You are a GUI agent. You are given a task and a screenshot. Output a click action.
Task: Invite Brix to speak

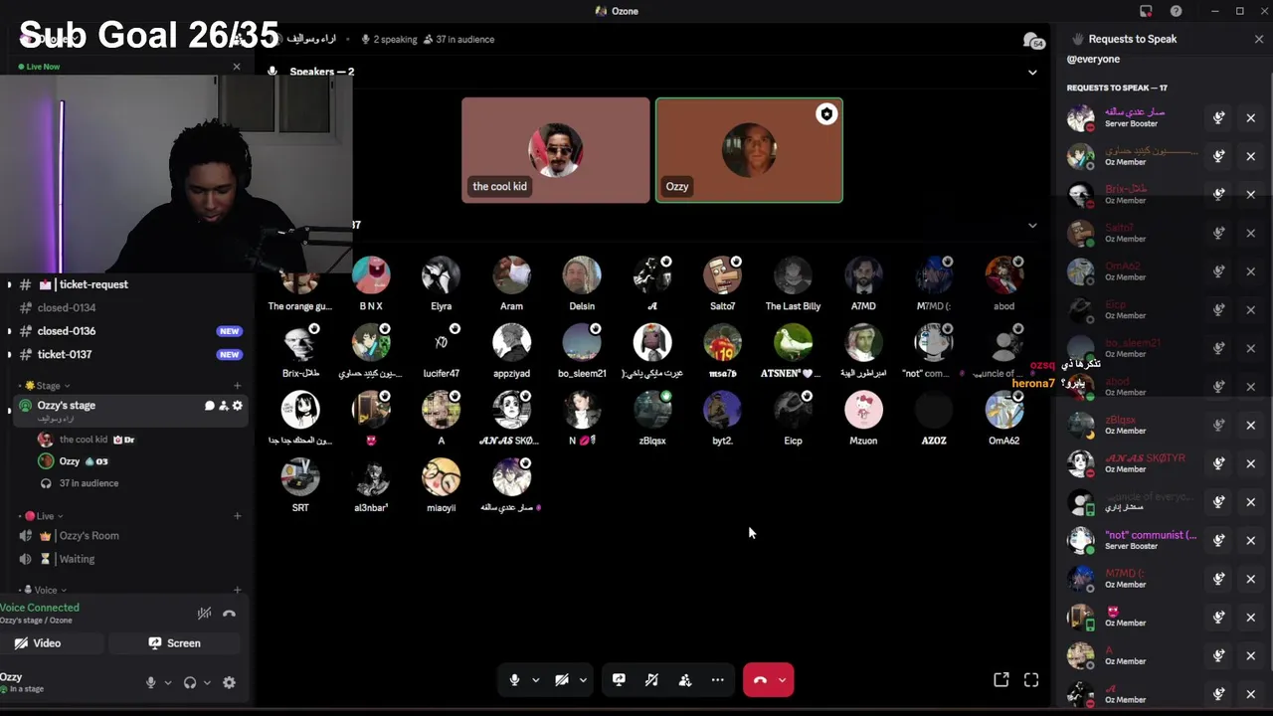click(1218, 194)
